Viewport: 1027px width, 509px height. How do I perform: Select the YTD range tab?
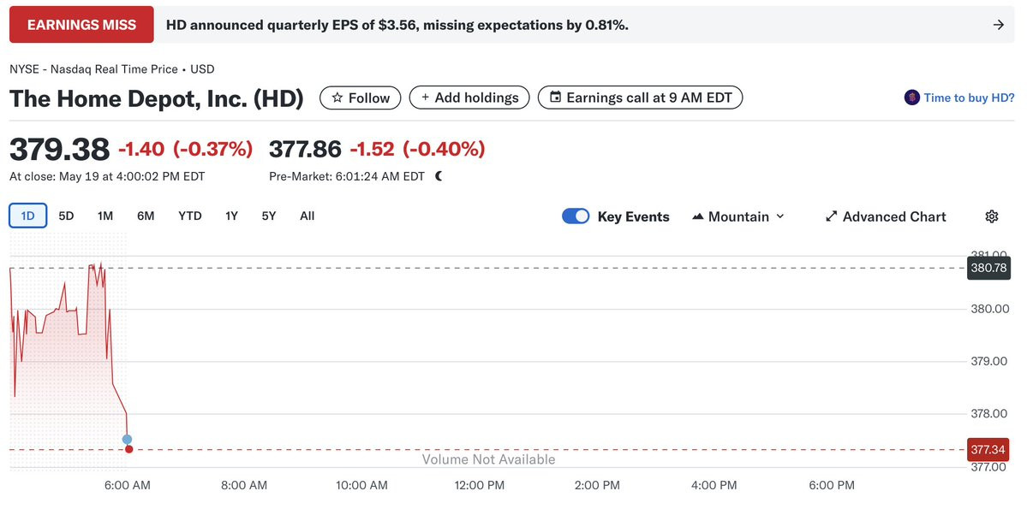tap(189, 216)
